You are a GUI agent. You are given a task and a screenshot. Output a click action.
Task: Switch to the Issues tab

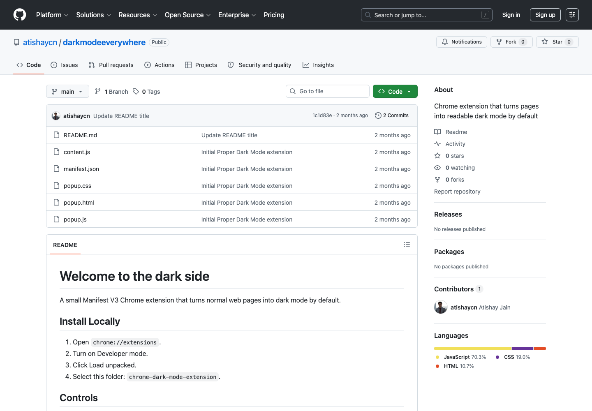point(64,65)
